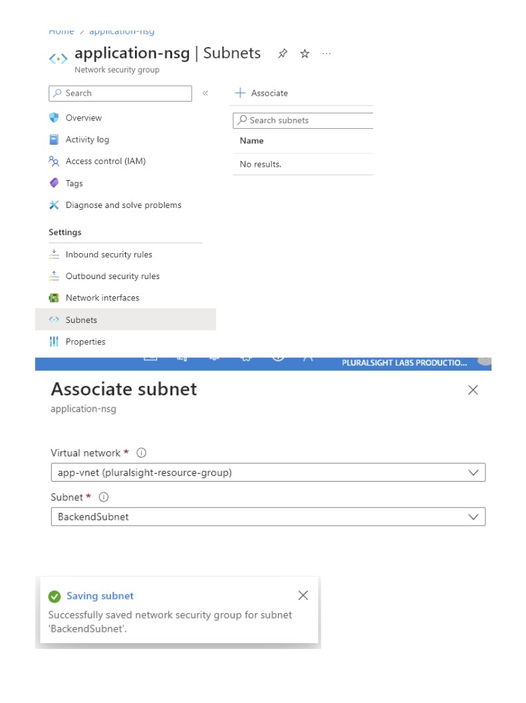Open the Virtual network dropdown
Image resolution: width=526 pixels, height=703 pixels.
click(473, 472)
